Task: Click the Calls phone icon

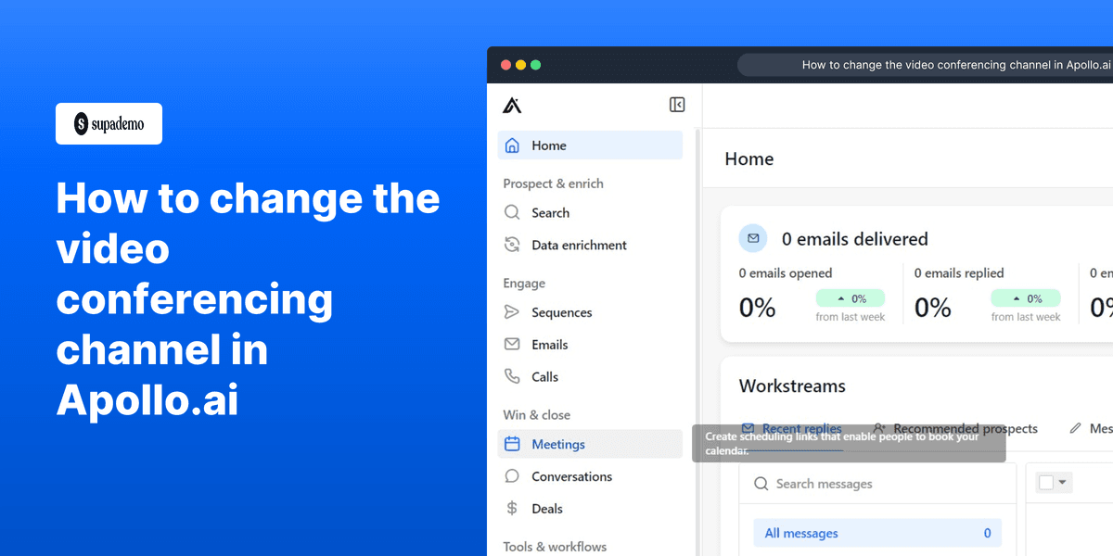Action: pyautogui.click(x=512, y=376)
